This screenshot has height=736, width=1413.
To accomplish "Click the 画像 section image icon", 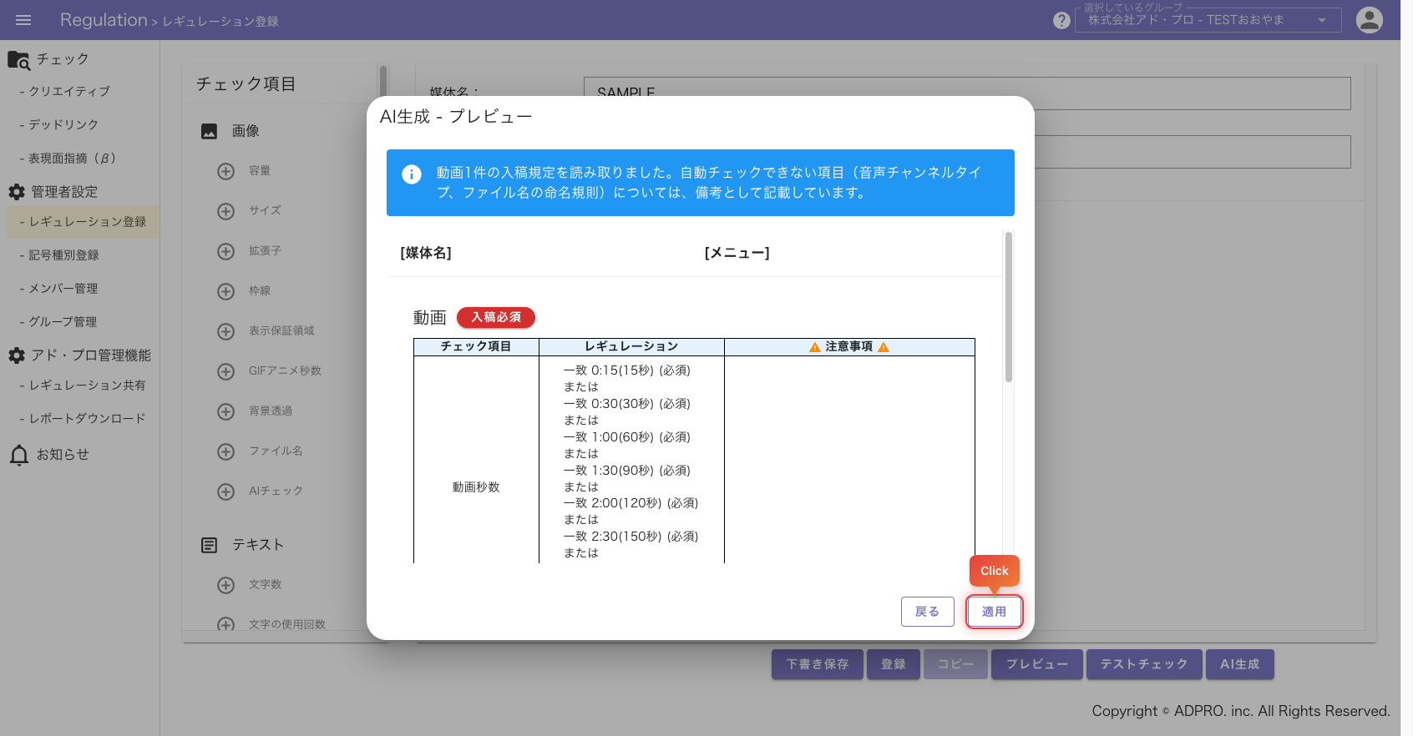I will (x=210, y=131).
